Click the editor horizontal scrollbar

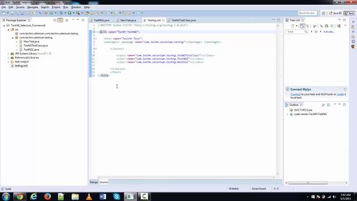pos(186,178)
